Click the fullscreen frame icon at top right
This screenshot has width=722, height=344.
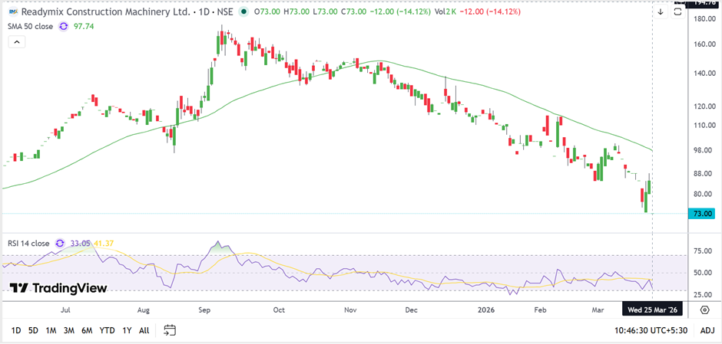(x=678, y=12)
